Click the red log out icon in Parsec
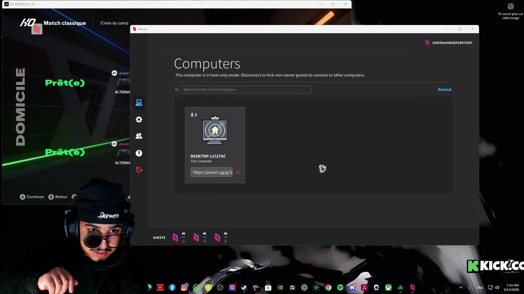This screenshot has height=294, width=524. 139,170
